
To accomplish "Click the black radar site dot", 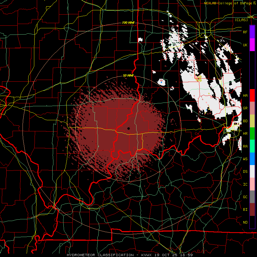I will click(x=128, y=128).
